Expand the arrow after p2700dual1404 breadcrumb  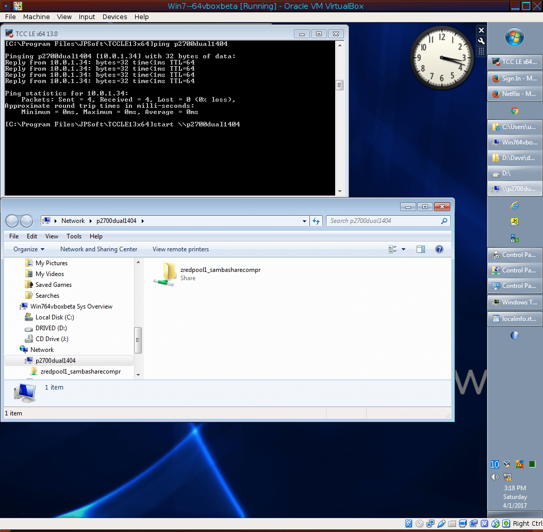[x=142, y=221]
